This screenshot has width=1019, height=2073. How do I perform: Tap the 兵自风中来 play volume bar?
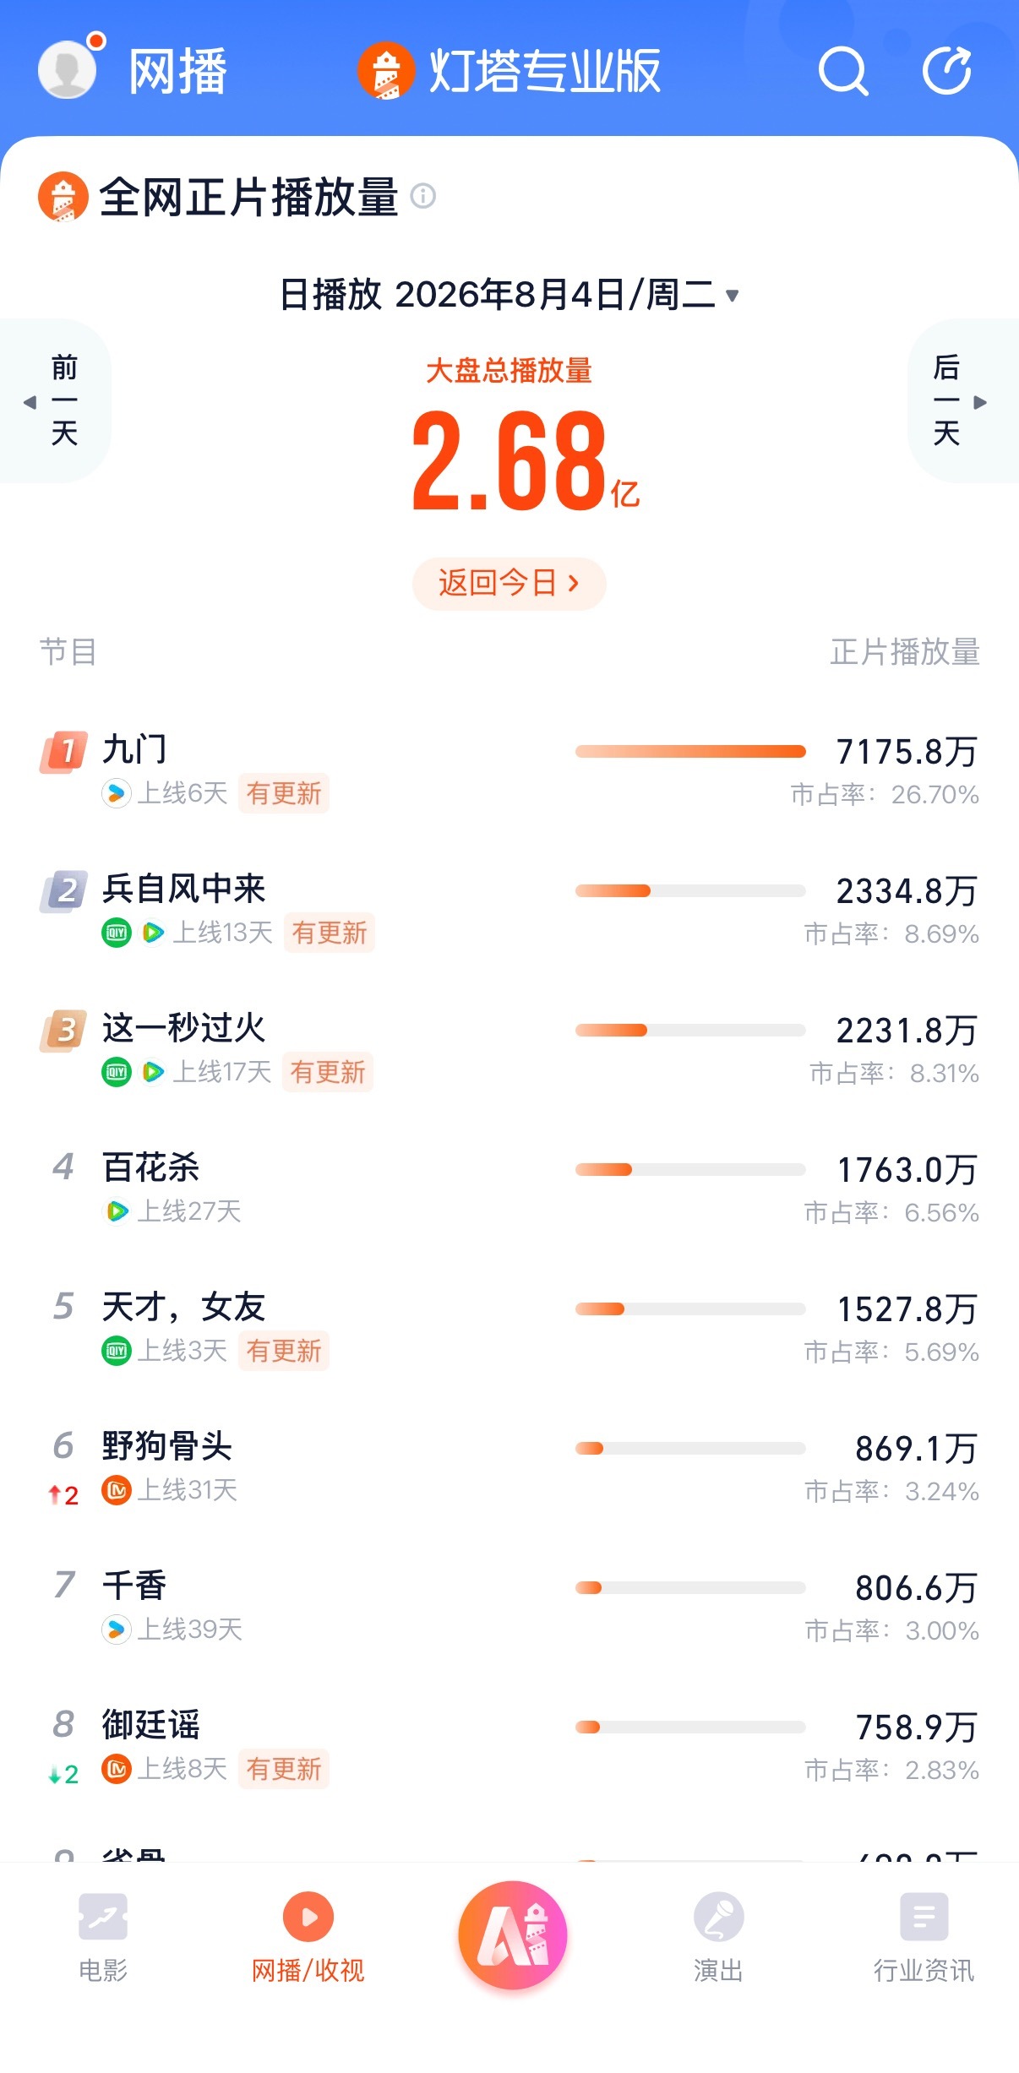click(x=690, y=890)
